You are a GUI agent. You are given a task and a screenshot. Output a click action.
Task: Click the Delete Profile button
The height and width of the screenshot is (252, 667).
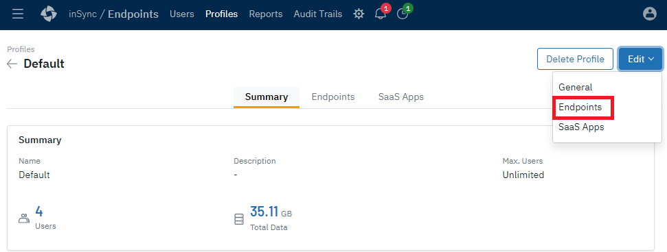pyautogui.click(x=575, y=59)
